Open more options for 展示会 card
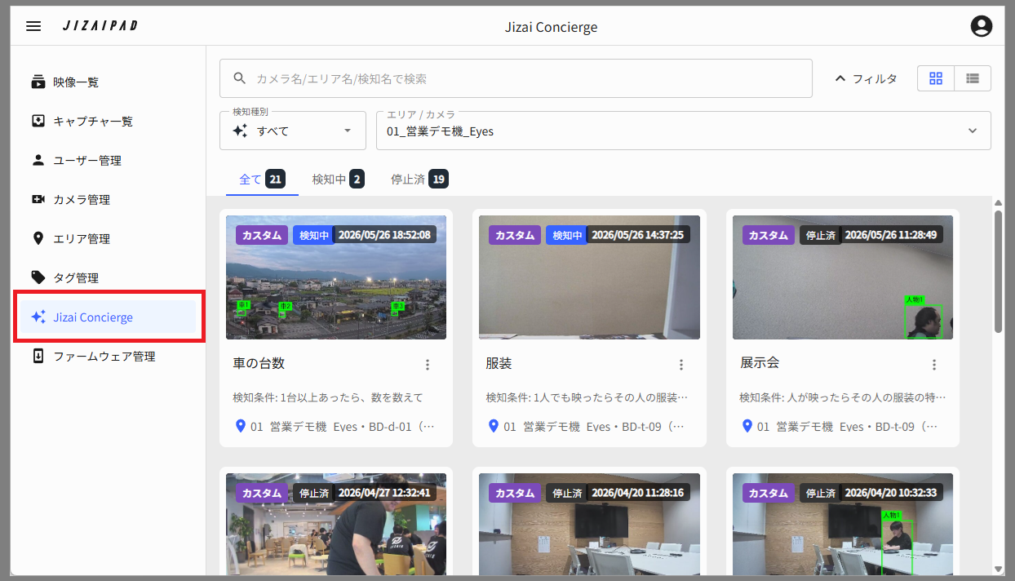 [x=934, y=365]
